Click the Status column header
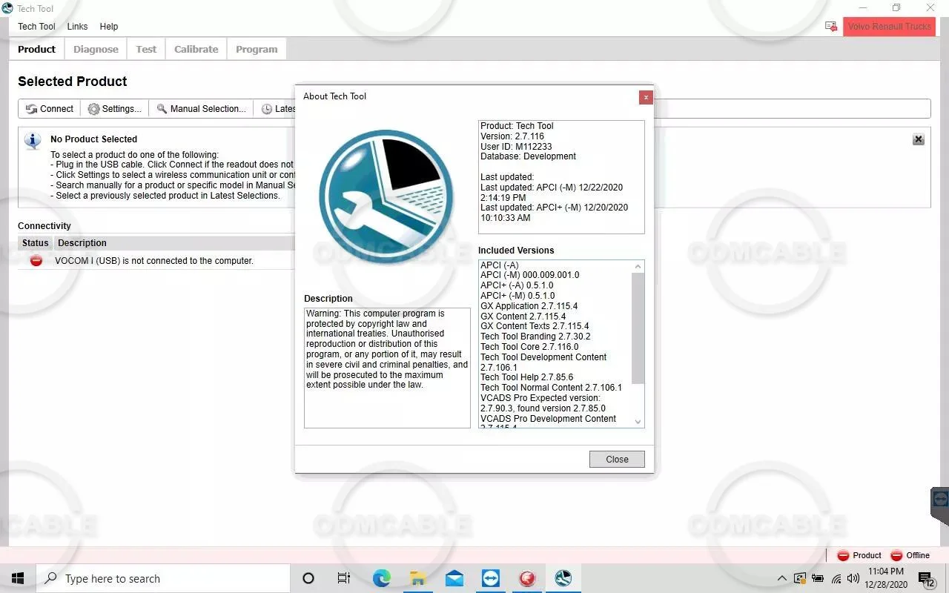This screenshot has height=593, width=949. 35,243
